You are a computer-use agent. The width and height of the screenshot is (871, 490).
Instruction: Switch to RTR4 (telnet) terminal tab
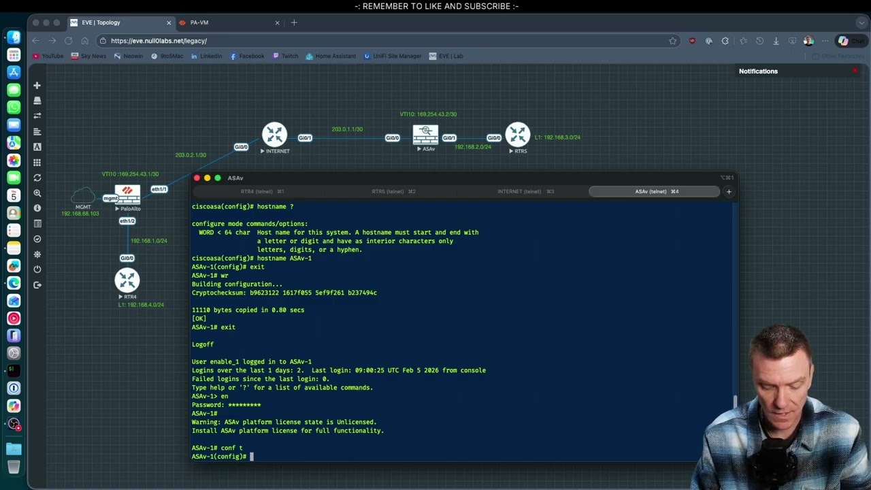pyautogui.click(x=262, y=192)
